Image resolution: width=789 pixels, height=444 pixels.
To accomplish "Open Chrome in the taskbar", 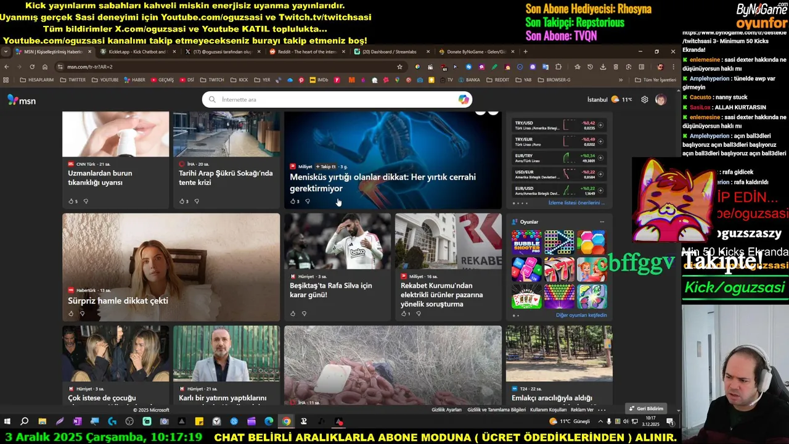I will 286,421.
